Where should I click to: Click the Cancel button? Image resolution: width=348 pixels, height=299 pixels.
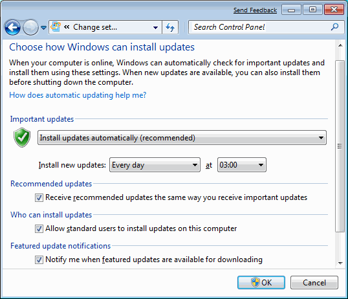(x=314, y=283)
